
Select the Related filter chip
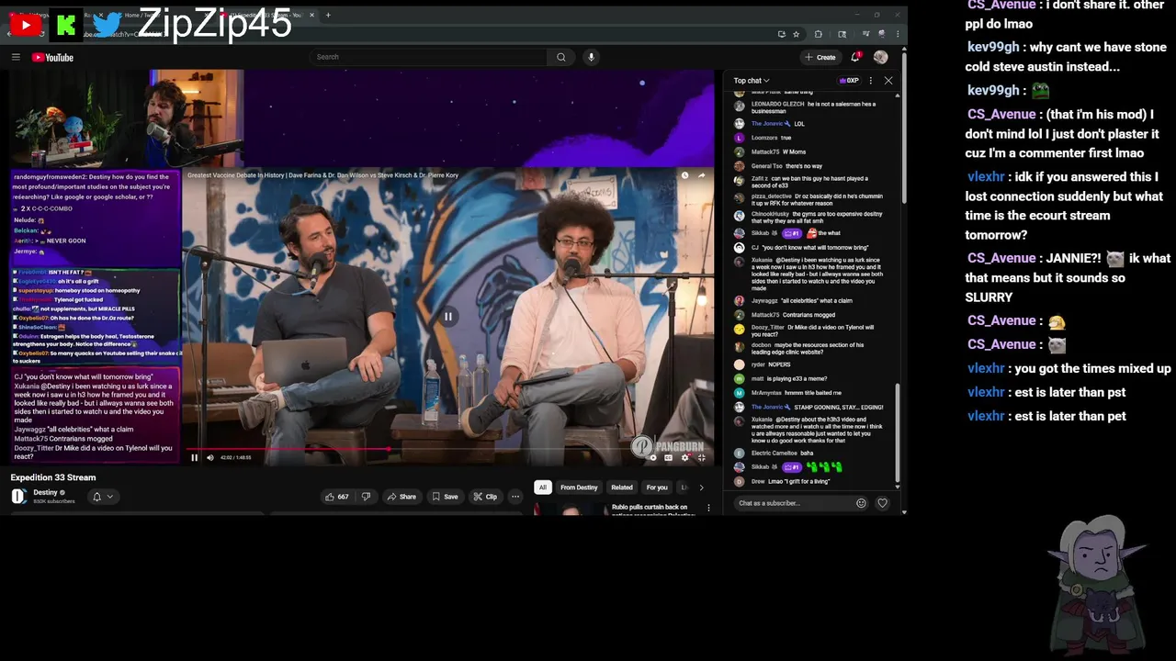click(x=622, y=487)
